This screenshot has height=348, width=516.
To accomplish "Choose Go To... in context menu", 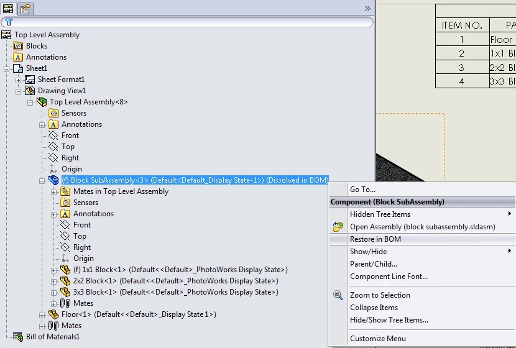I will [423, 190].
